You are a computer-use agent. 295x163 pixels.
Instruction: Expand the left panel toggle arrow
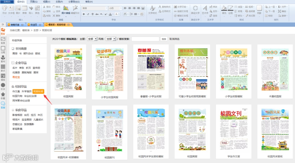[x=3, y=25]
